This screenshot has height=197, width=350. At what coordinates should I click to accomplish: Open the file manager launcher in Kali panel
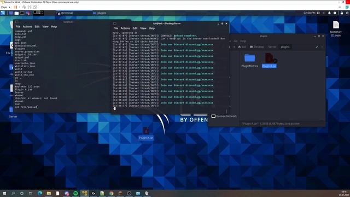tap(16, 13)
